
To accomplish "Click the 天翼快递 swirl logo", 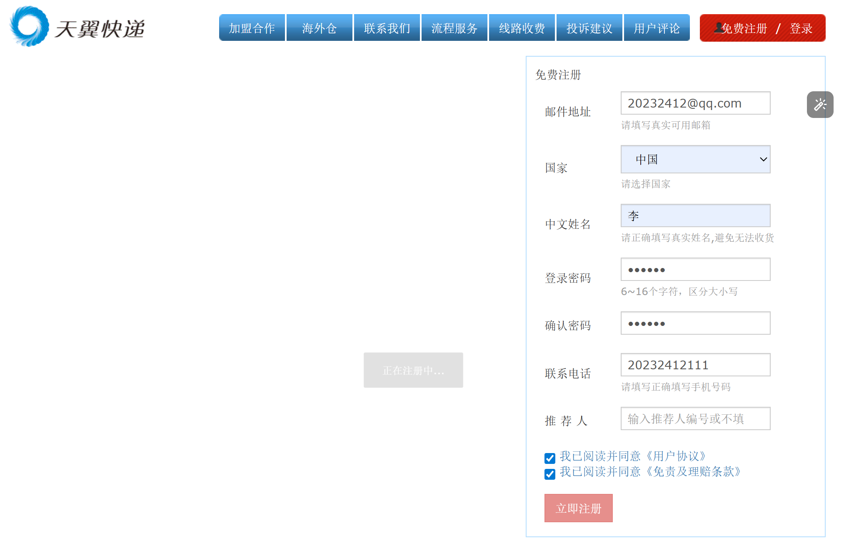I will pyautogui.click(x=29, y=27).
